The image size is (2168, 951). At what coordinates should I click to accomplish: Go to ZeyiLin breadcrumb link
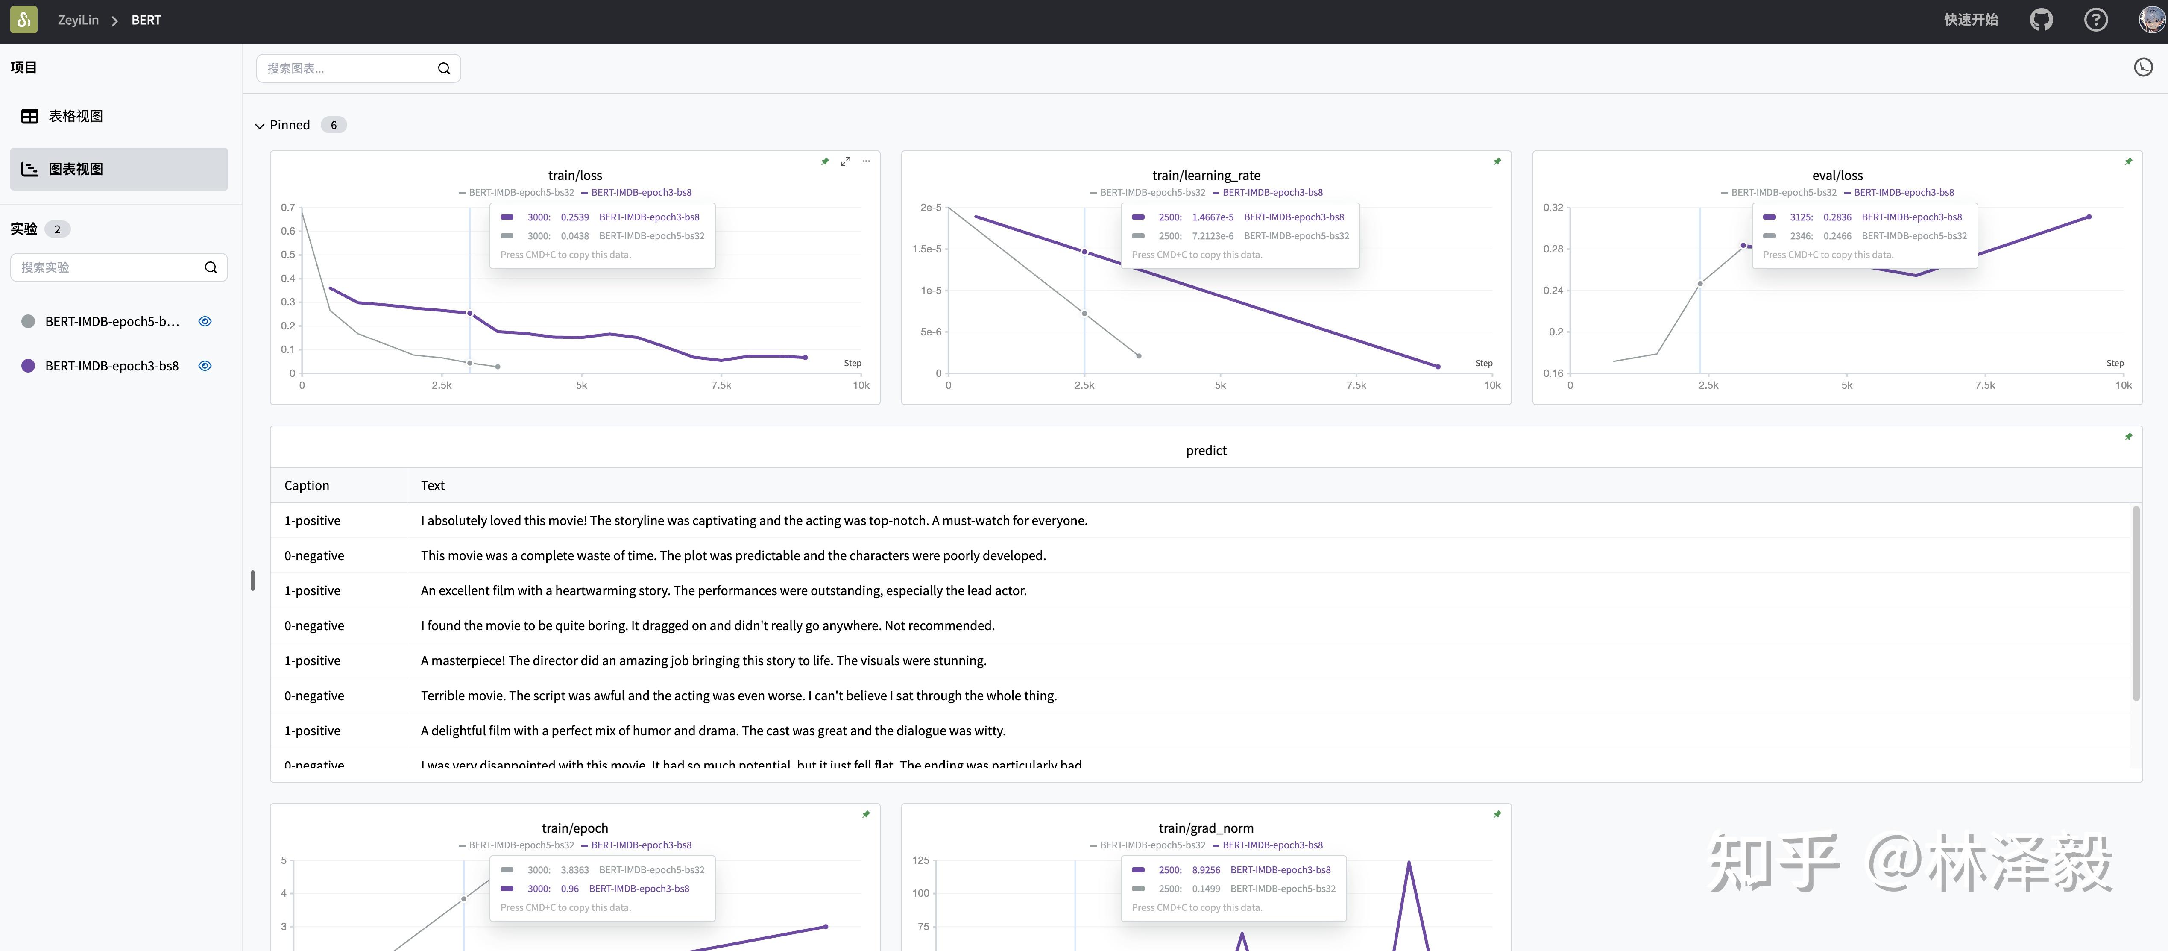[x=77, y=20]
